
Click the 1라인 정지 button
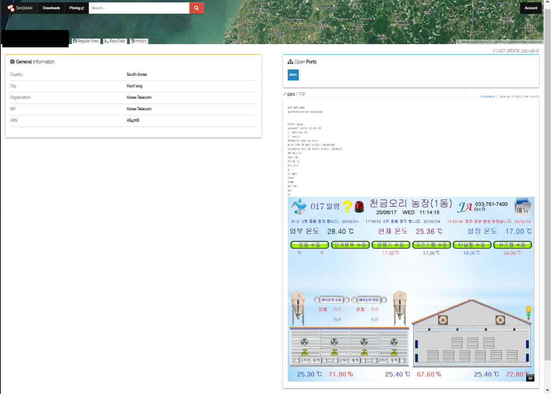pyautogui.click(x=310, y=360)
